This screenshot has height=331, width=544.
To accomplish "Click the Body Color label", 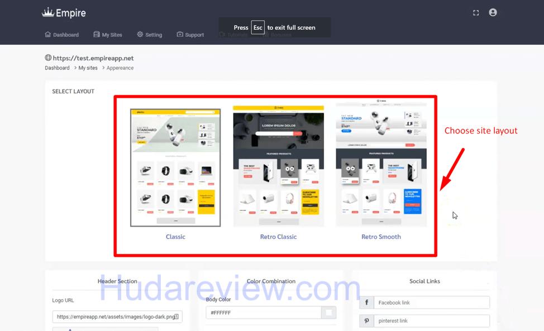I will pyautogui.click(x=218, y=299).
